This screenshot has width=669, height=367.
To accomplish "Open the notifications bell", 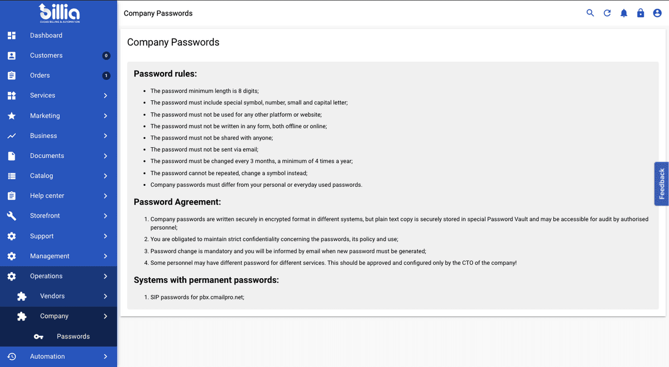I will tap(624, 13).
